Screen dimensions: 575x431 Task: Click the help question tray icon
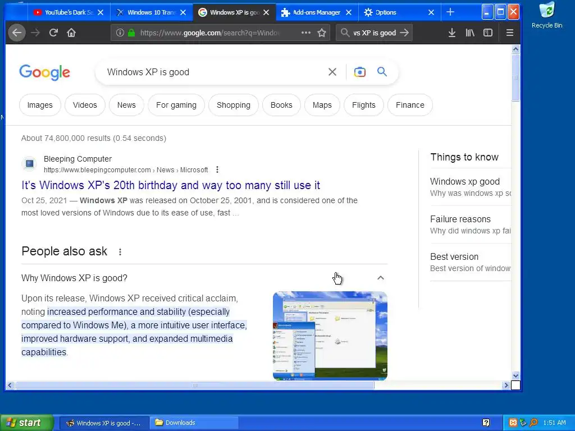486,423
